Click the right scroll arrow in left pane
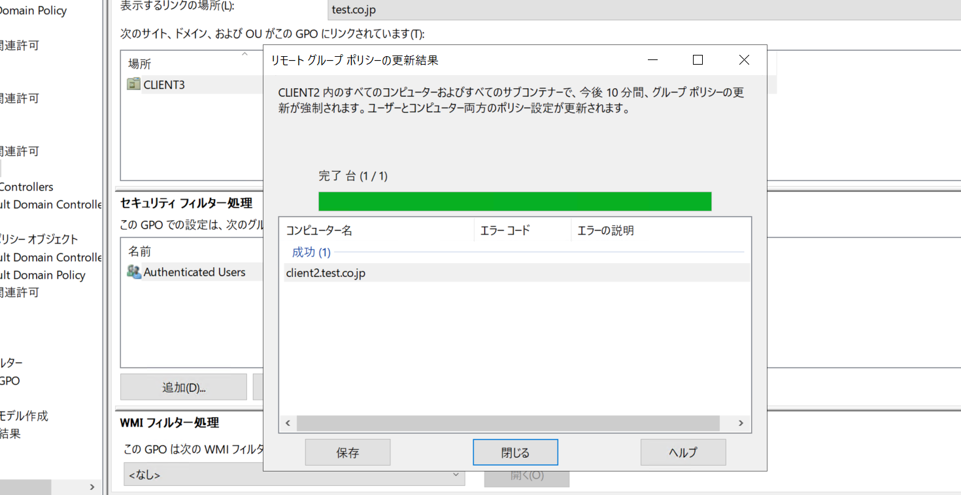Viewport: 961px width, 495px height. (x=93, y=487)
